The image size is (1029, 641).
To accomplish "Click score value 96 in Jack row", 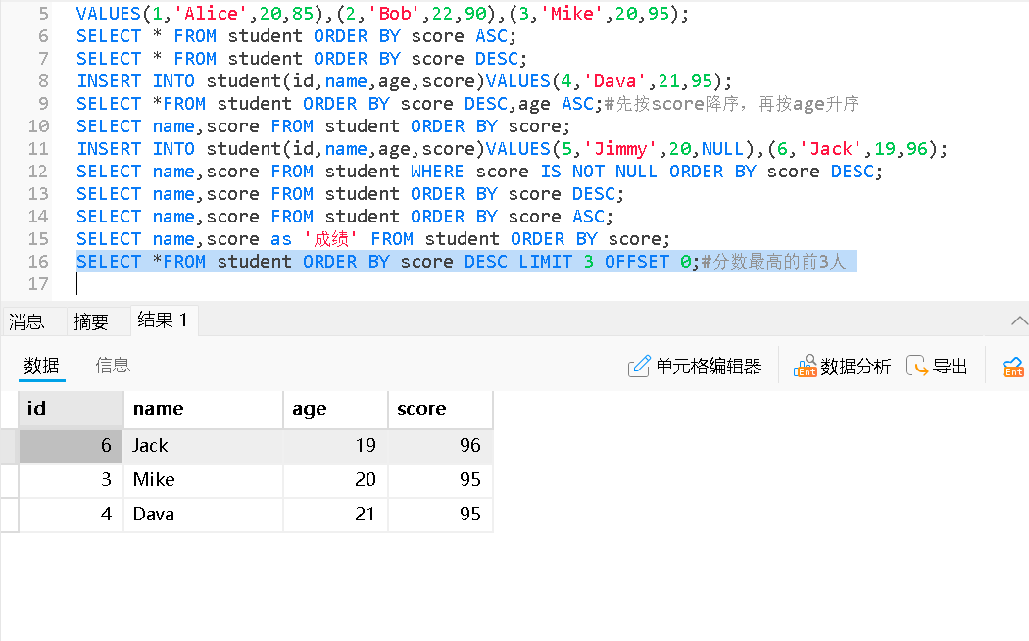I will [440, 446].
